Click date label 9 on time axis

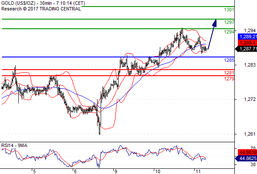(116, 171)
